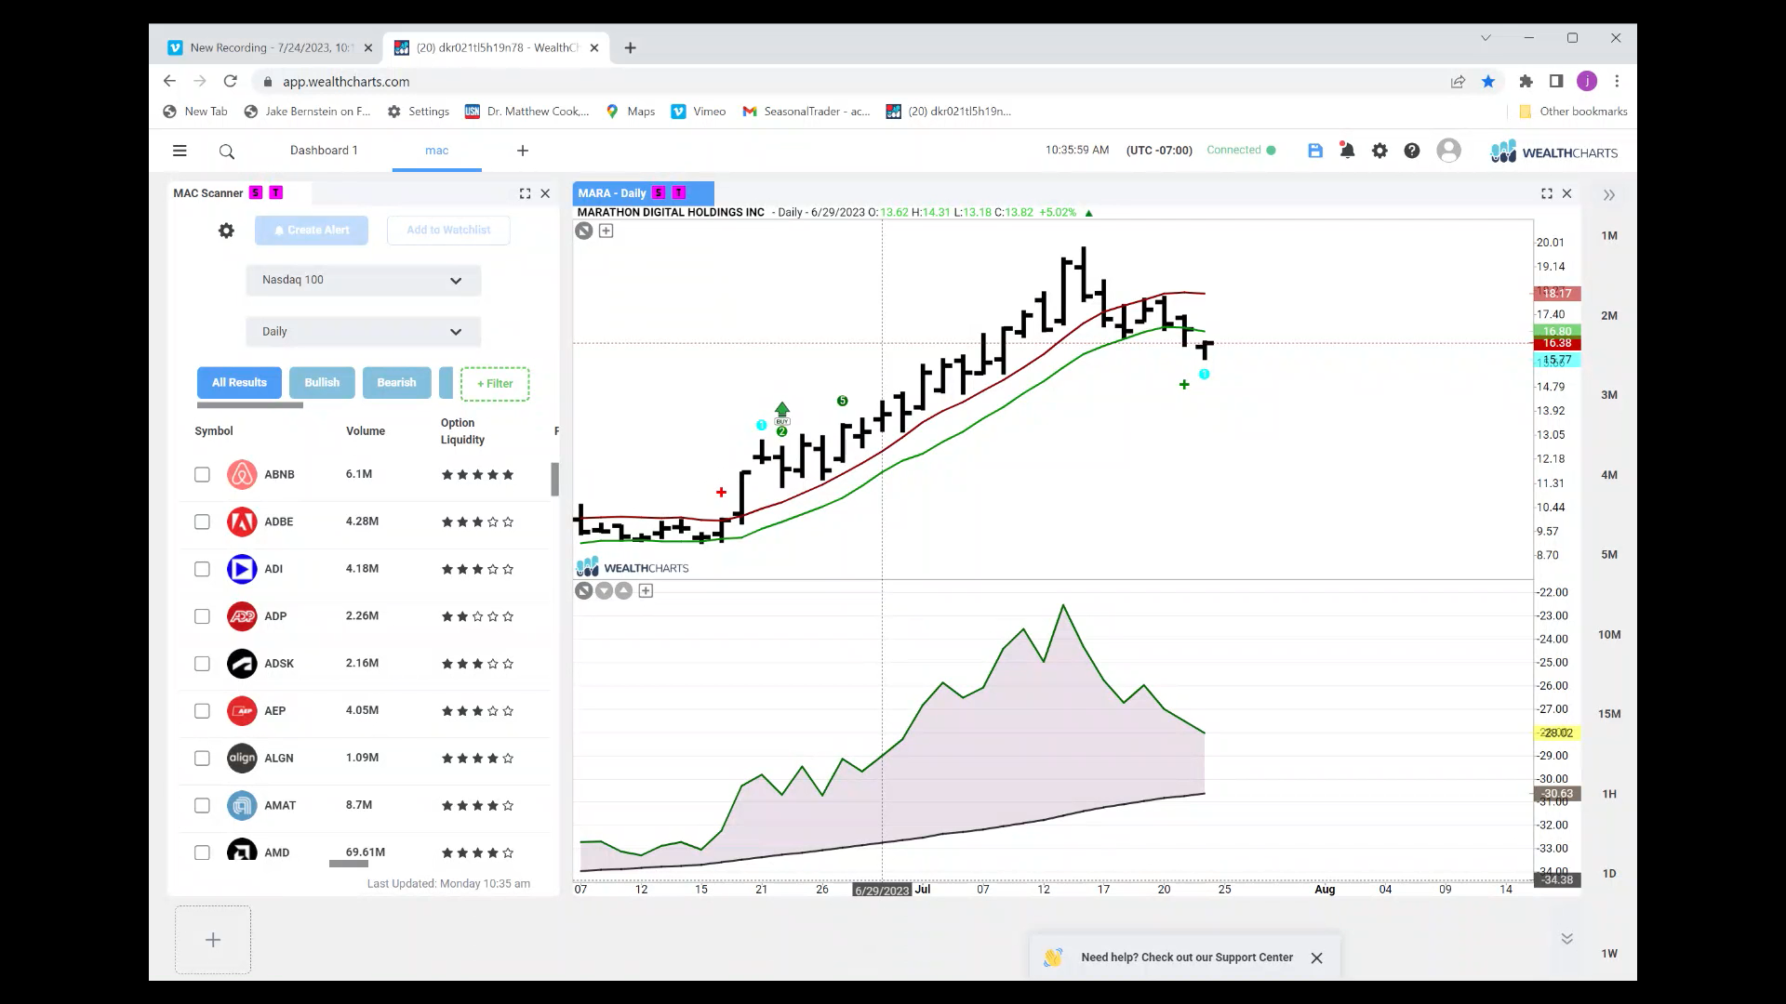Open a new browser tab
This screenshot has height=1004, width=1786.
[x=631, y=47]
